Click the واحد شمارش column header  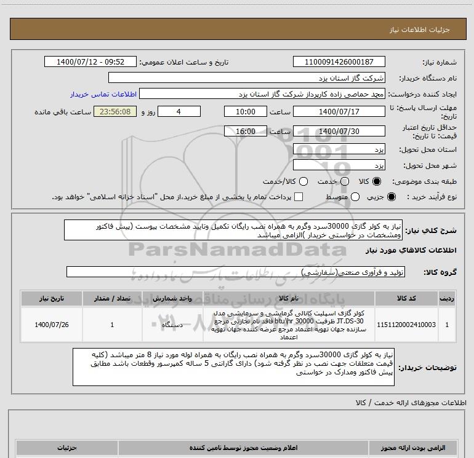point(172,299)
